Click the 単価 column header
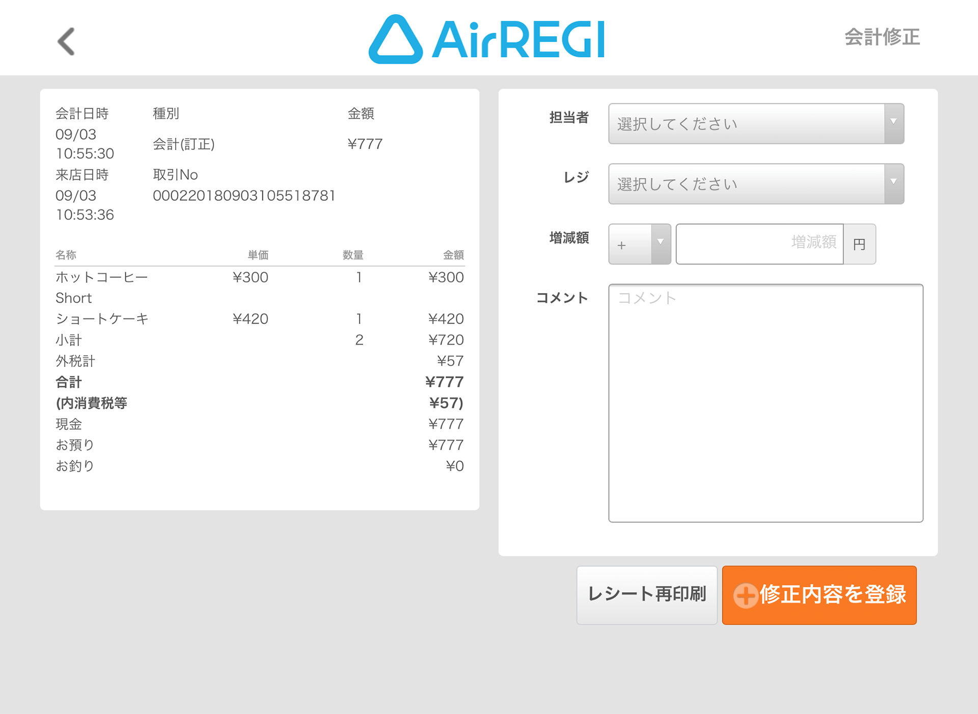978x714 pixels. coord(258,255)
